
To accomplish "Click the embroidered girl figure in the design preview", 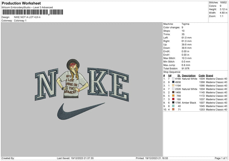I will [x=73, y=79].
